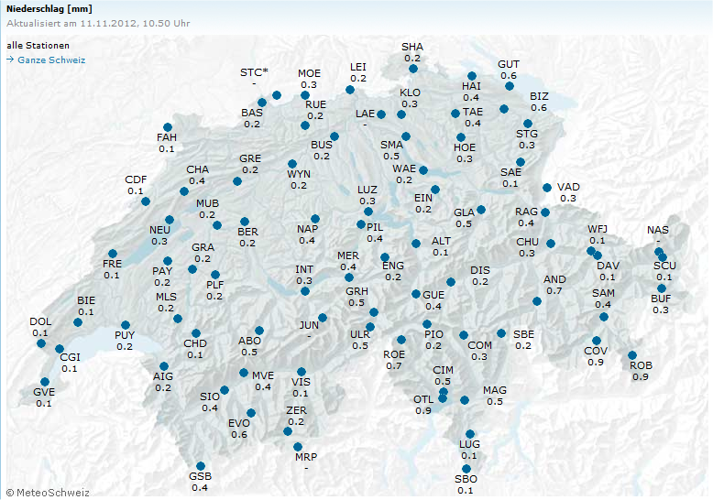Select the WAE station marker
Screen dimensions: 713x500
pyautogui.click(x=423, y=170)
